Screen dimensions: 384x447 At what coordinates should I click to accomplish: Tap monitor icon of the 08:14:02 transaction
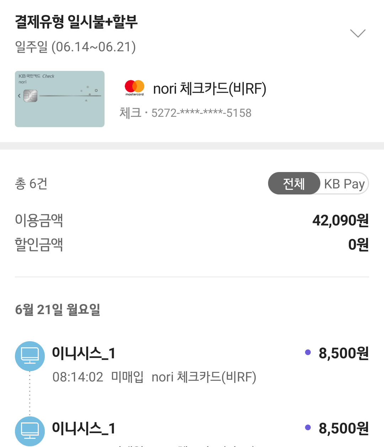point(30,356)
